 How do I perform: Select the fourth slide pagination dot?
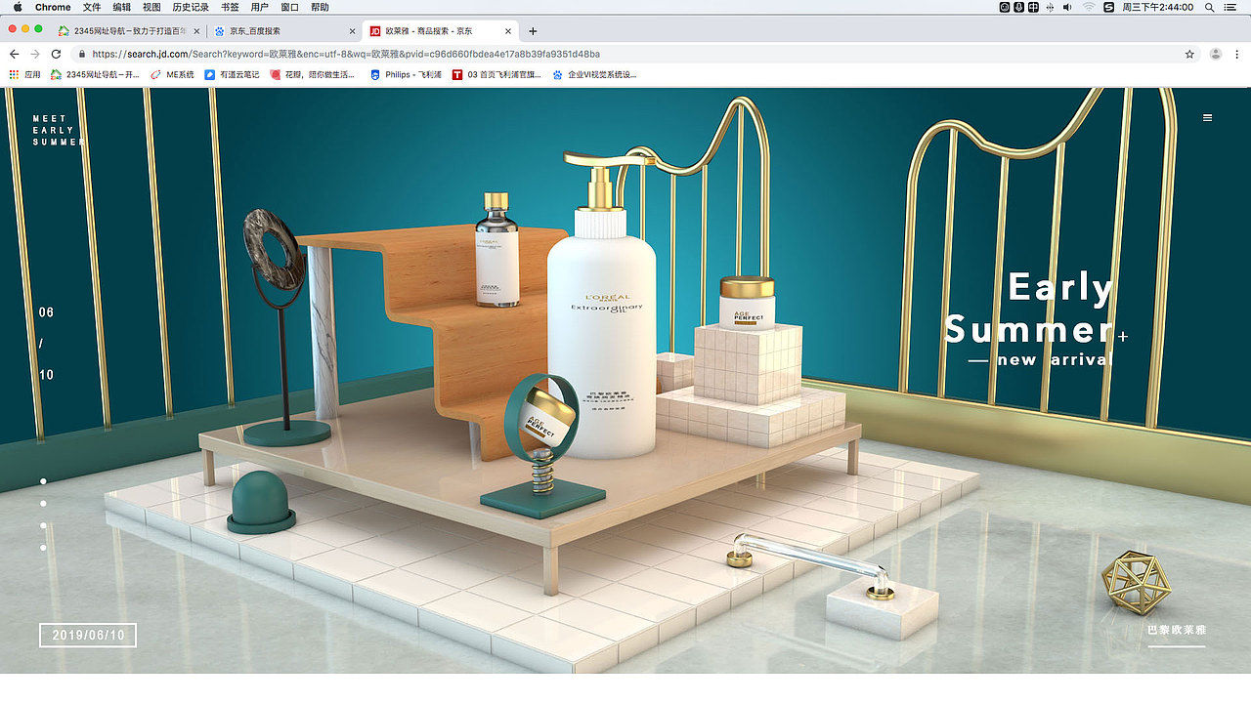point(43,548)
